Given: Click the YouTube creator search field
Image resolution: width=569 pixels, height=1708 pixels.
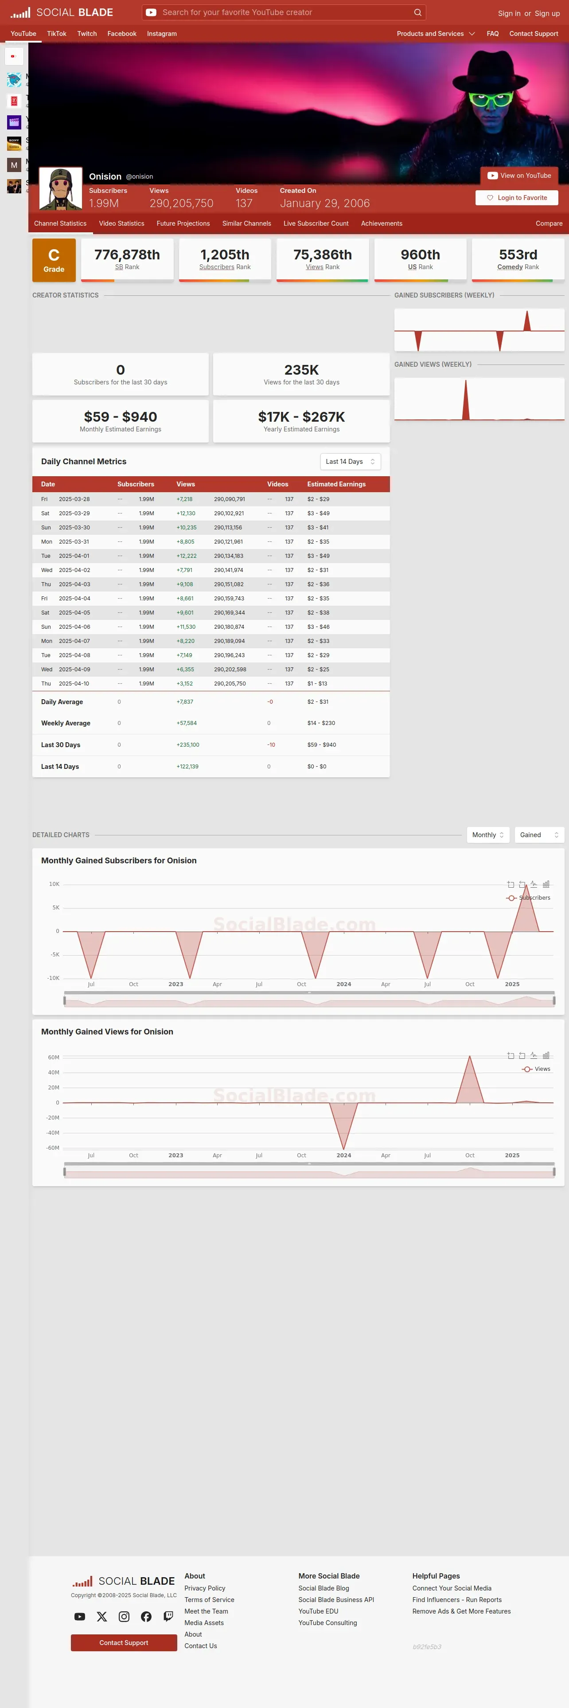Looking at the screenshot, I should click(x=285, y=12).
